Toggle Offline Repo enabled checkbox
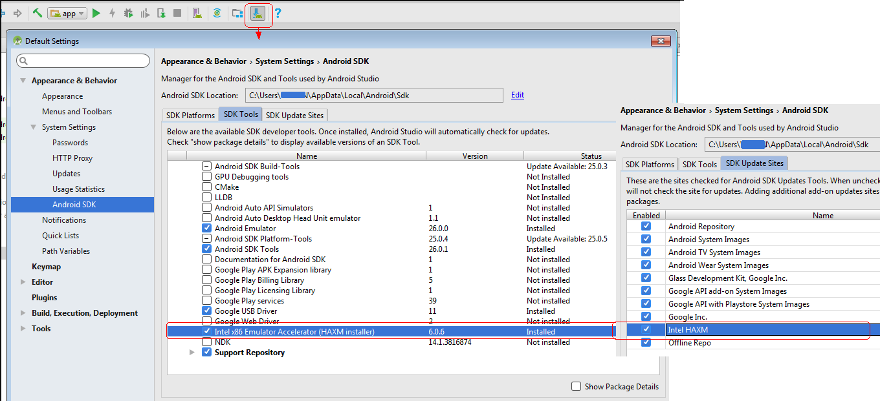Screen dimensions: 880x401 coord(646,342)
